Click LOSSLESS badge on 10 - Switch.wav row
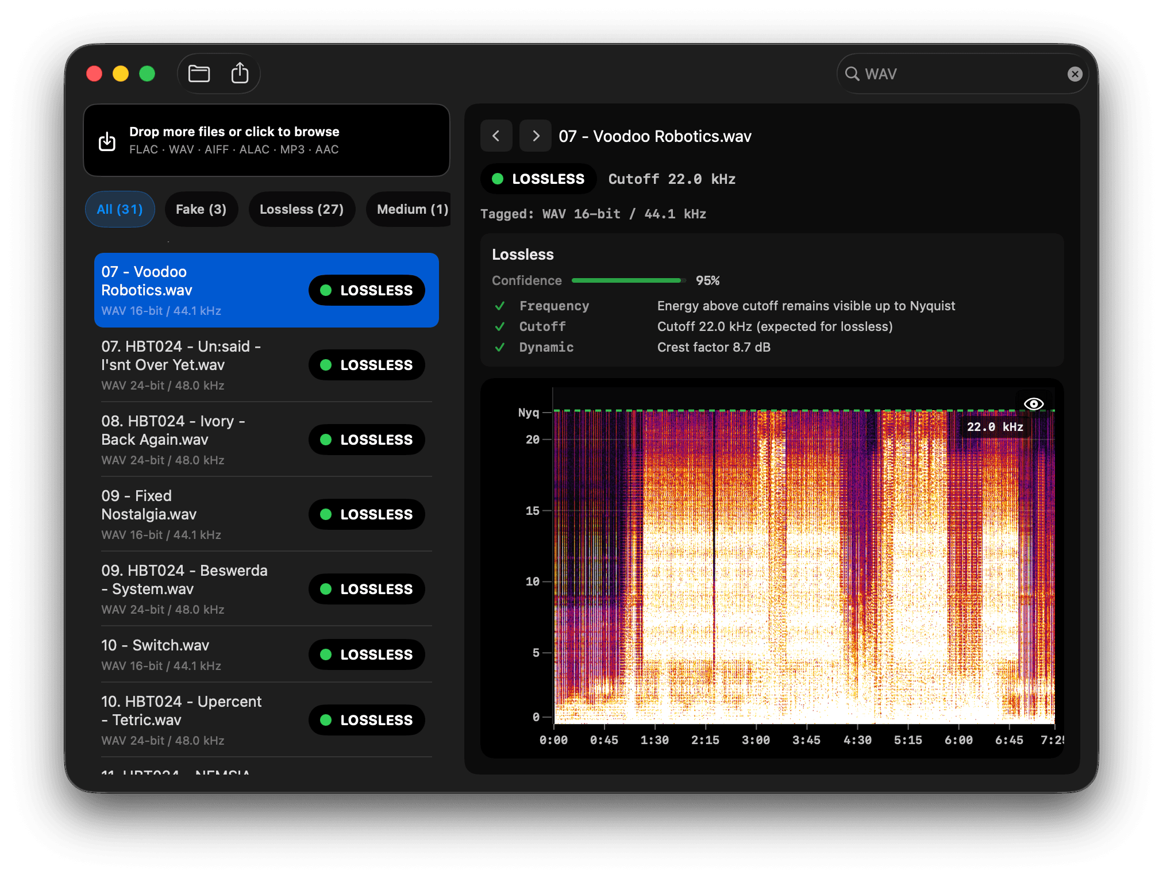The width and height of the screenshot is (1163, 878). [x=367, y=654]
